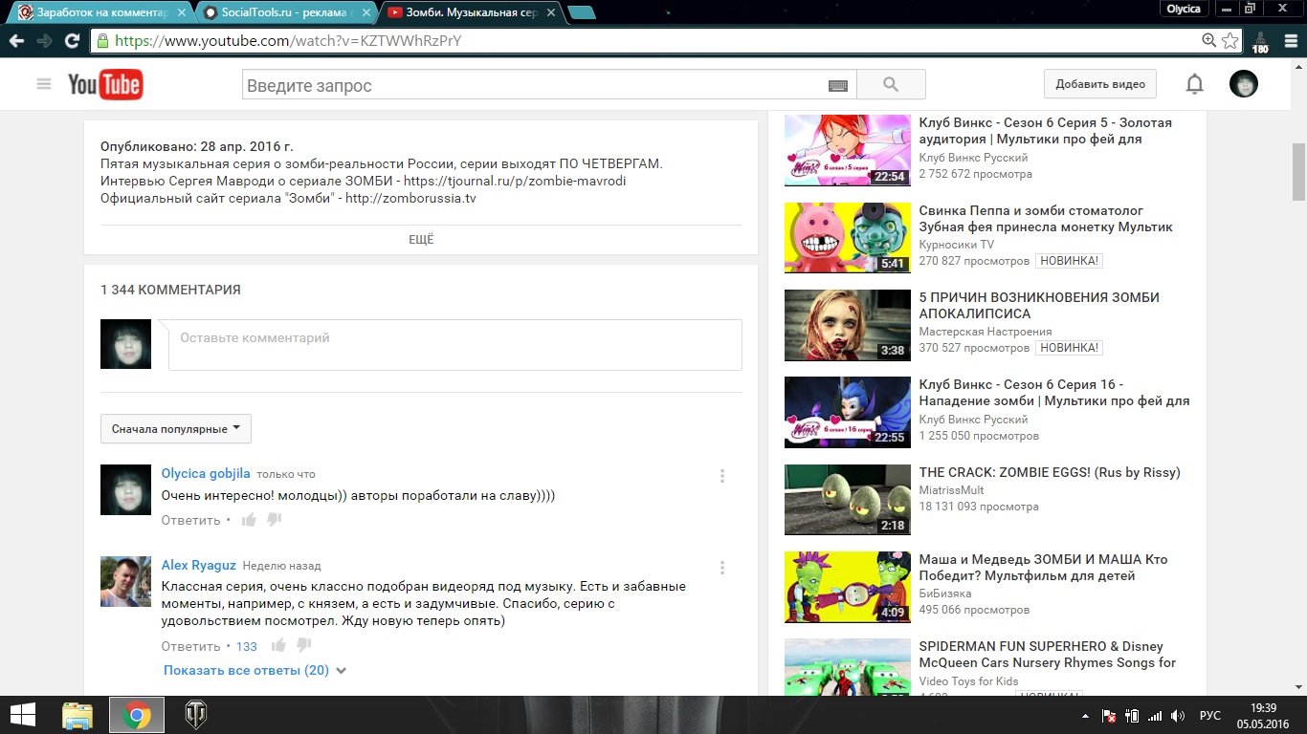
Task: Open the БиБизяка channel link
Action: (x=946, y=594)
